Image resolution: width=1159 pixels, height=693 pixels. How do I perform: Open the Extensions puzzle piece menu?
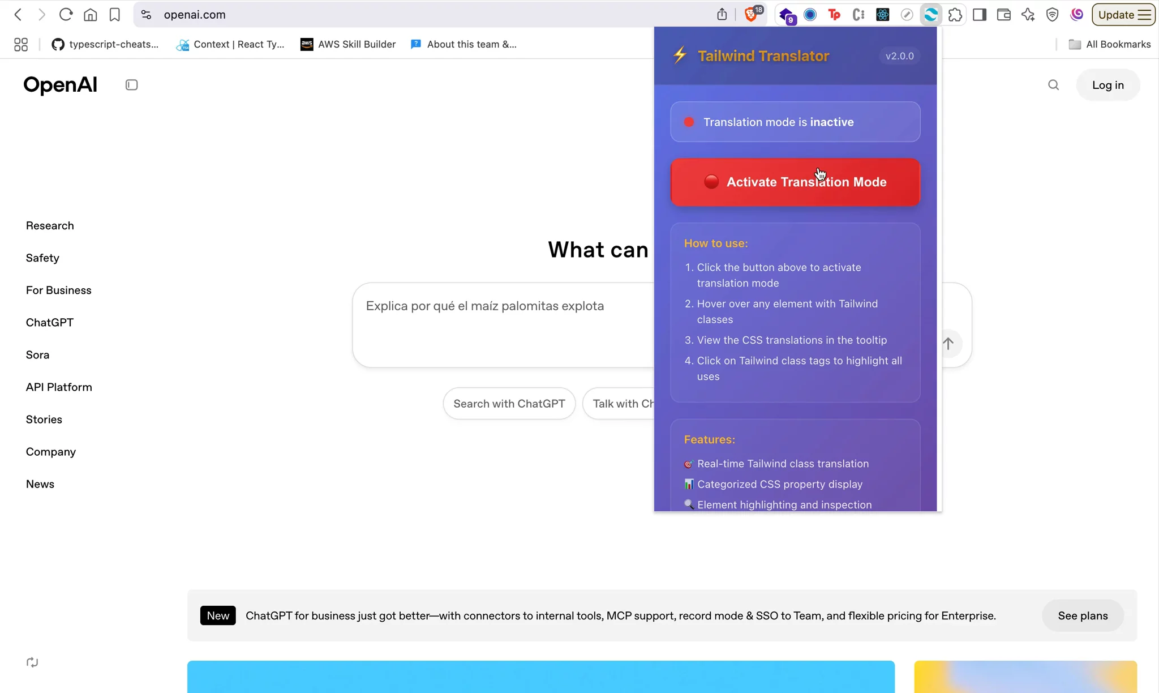pyautogui.click(x=955, y=15)
